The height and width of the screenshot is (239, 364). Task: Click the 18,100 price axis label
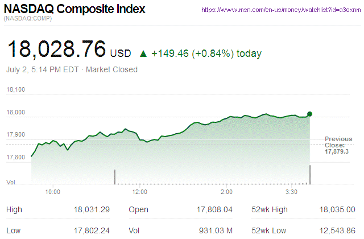15,90
